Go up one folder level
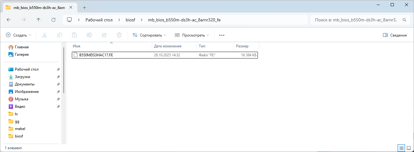 pos(38,20)
